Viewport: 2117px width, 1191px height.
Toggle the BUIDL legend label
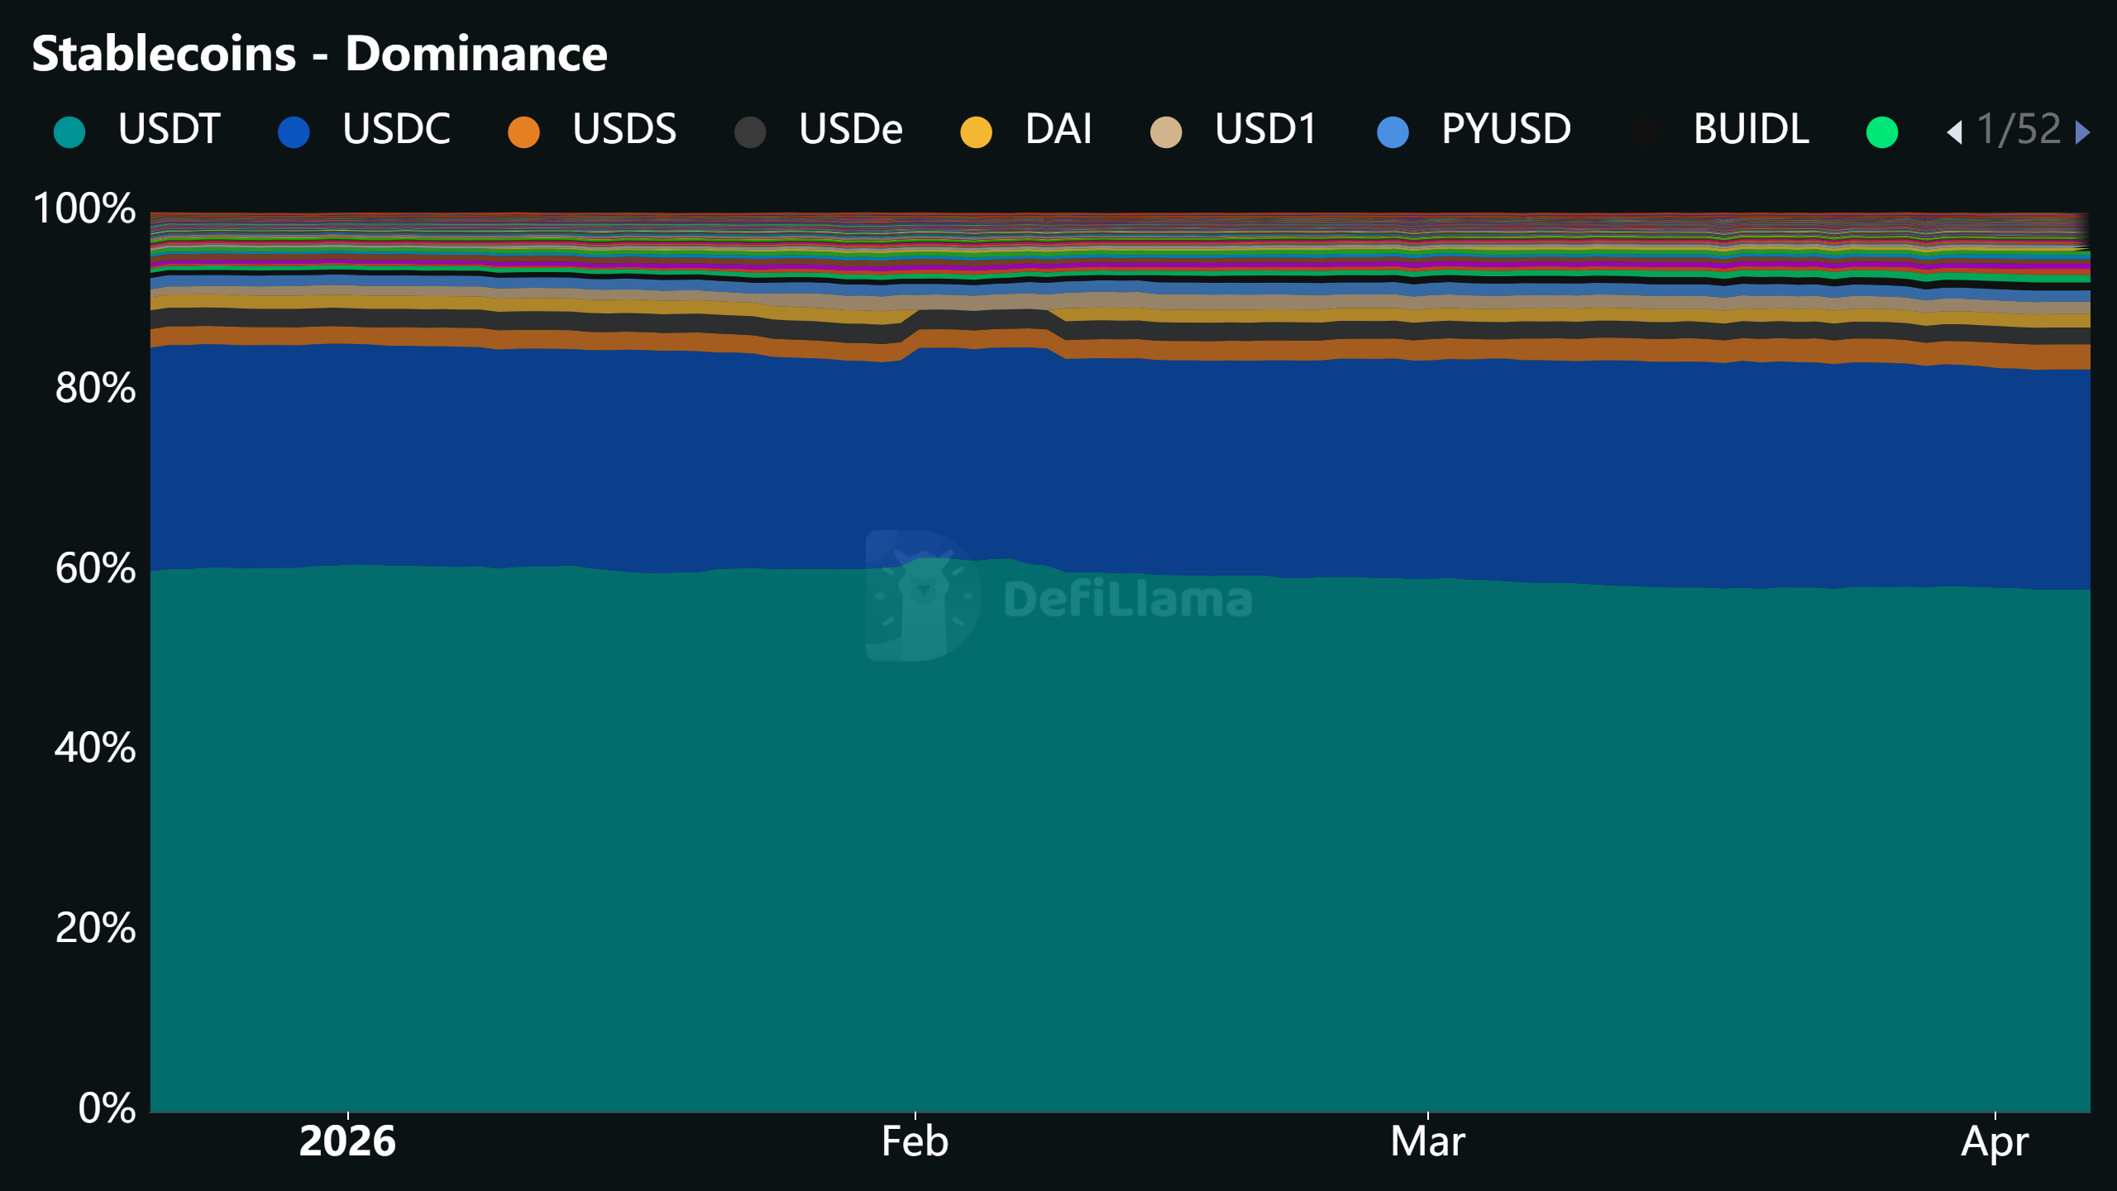click(x=1751, y=129)
